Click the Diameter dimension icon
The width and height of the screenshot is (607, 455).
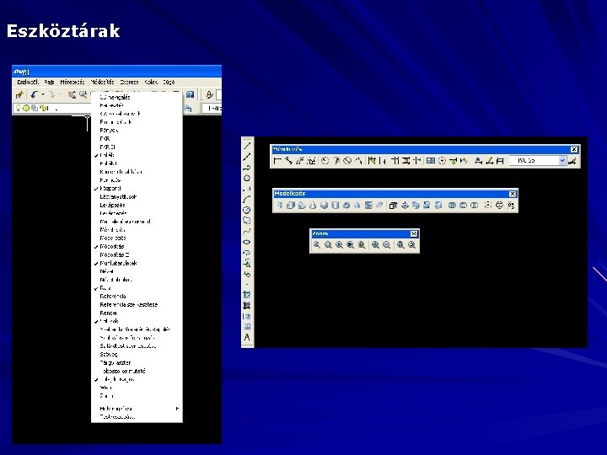coord(347,161)
